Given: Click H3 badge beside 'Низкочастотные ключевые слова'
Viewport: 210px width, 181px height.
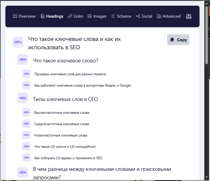Looking at the screenshot, I should [26, 135].
